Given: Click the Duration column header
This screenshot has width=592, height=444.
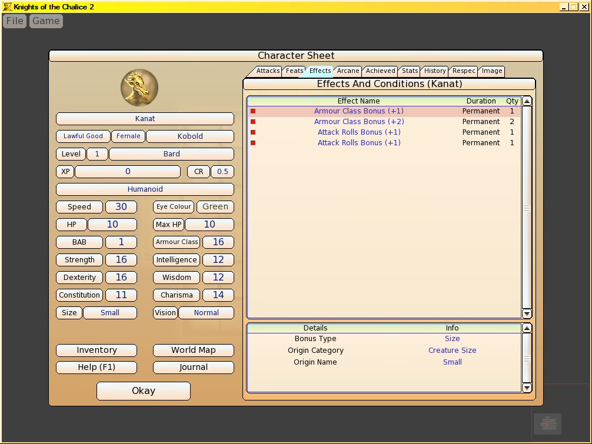Looking at the screenshot, I should coord(481,101).
